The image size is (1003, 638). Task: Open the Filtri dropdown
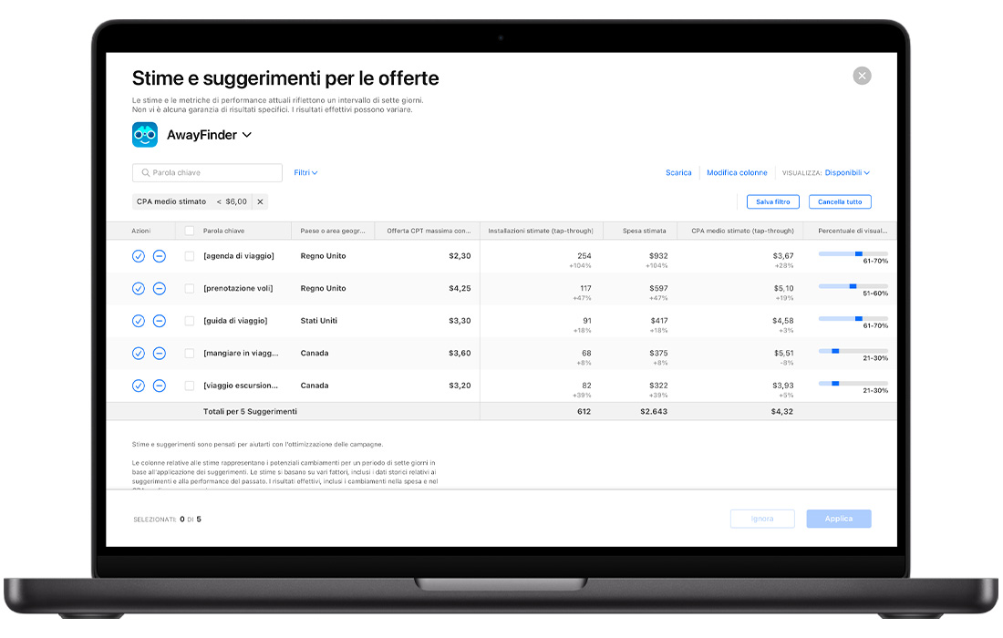(x=305, y=172)
